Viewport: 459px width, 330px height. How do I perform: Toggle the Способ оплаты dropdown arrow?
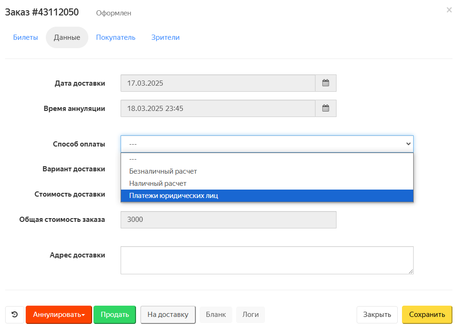tap(408, 144)
